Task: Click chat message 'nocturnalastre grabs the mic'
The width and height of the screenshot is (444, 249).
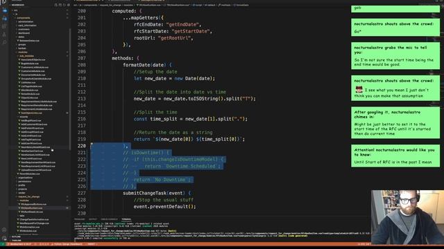Action: tap(395, 56)
